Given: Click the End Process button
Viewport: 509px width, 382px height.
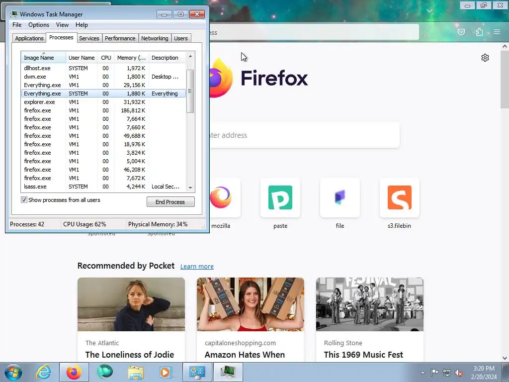Looking at the screenshot, I should 170,202.
